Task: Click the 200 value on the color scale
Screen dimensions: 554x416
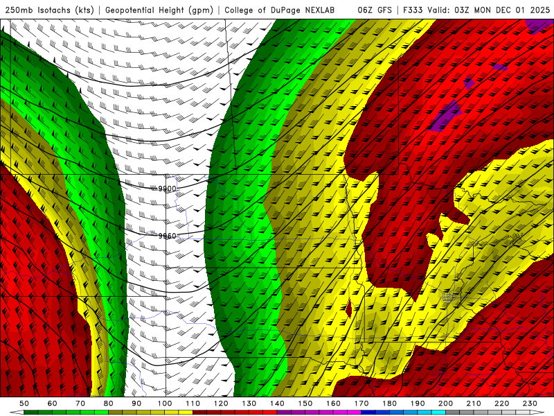Action: point(445,404)
